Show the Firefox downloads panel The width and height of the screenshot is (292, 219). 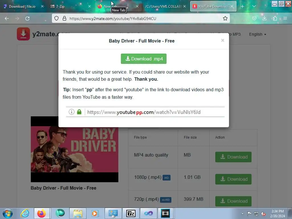tap(265, 18)
